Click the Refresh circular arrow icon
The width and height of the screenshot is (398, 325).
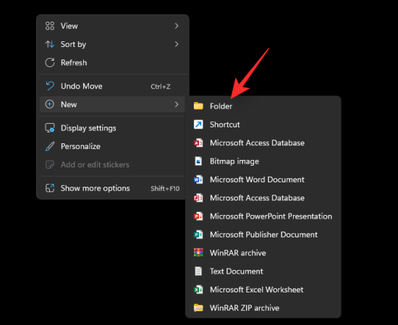(50, 62)
